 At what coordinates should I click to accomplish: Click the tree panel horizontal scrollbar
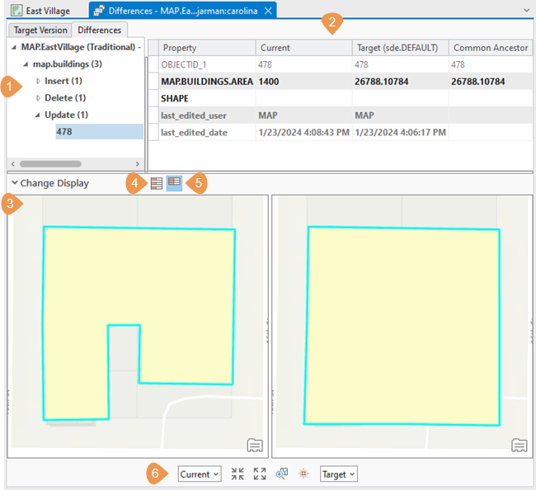pos(49,164)
